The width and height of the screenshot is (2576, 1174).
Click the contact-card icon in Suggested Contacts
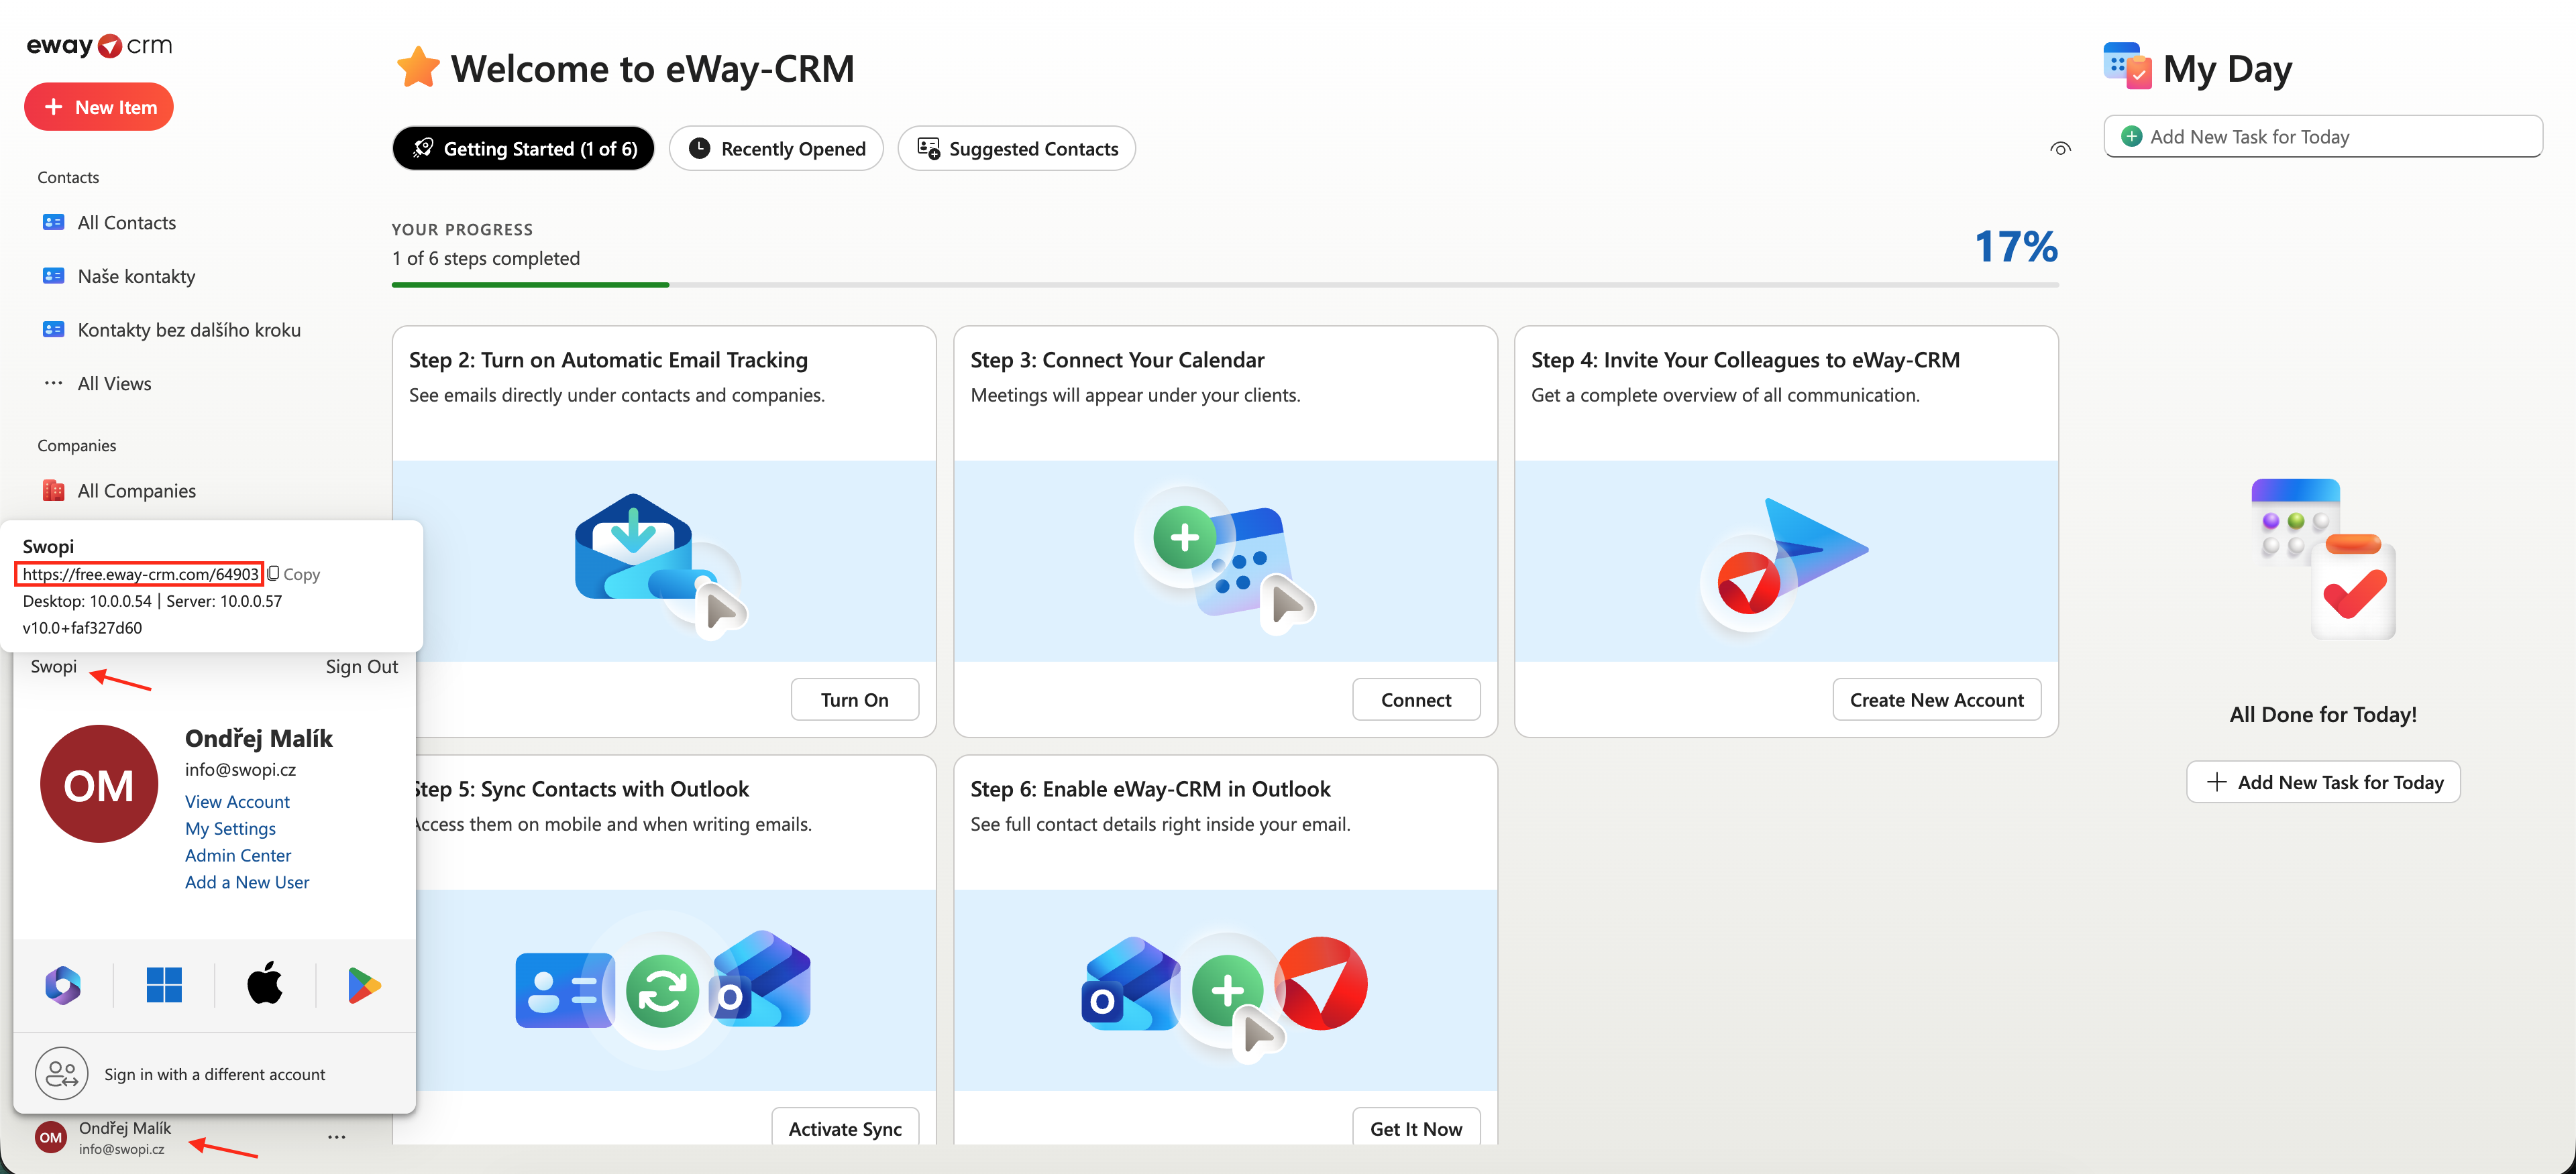point(928,149)
